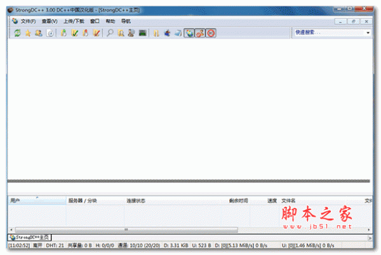Click the [11:02:52] timestamp in status bar
This screenshot has height=255, width=381.
[x=19, y=245]
